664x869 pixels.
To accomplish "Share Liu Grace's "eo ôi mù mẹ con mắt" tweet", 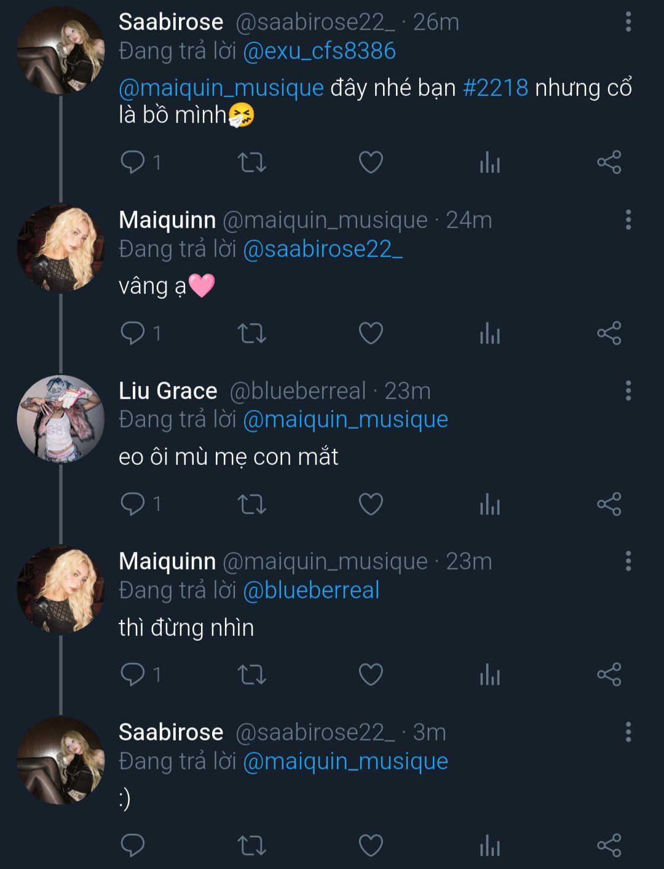I will [609, 504].
